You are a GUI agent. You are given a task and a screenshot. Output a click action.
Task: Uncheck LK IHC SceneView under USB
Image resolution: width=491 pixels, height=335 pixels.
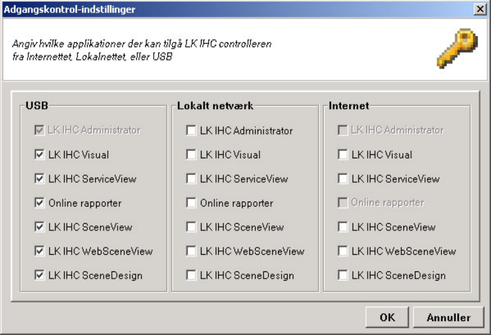pos(40,227)
